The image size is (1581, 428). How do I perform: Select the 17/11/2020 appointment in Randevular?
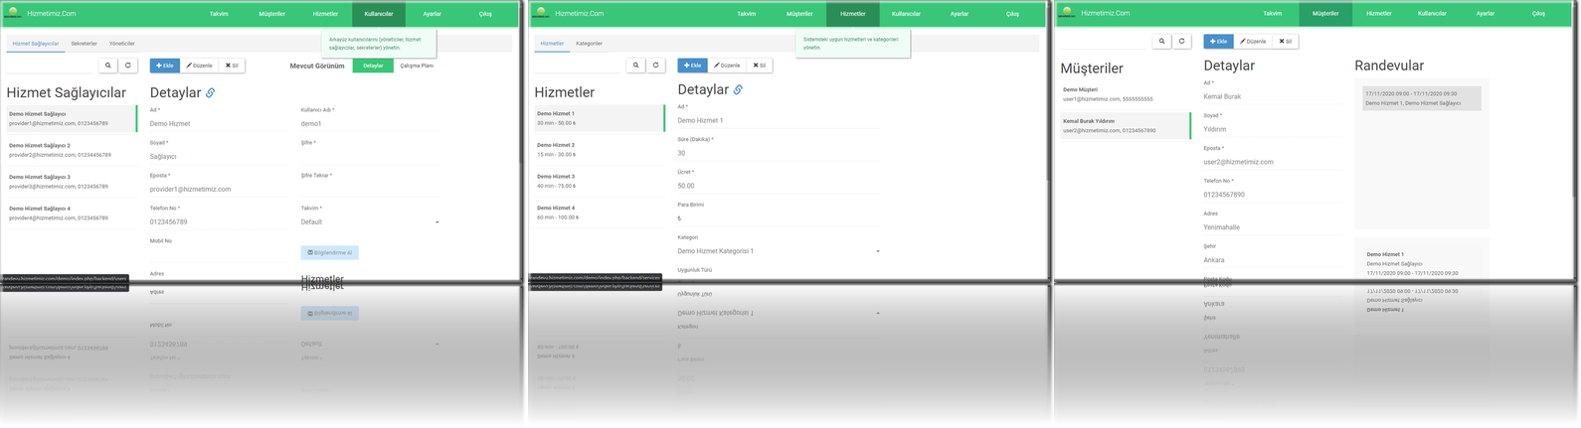pyautogui.click(x=1421, y=98)
